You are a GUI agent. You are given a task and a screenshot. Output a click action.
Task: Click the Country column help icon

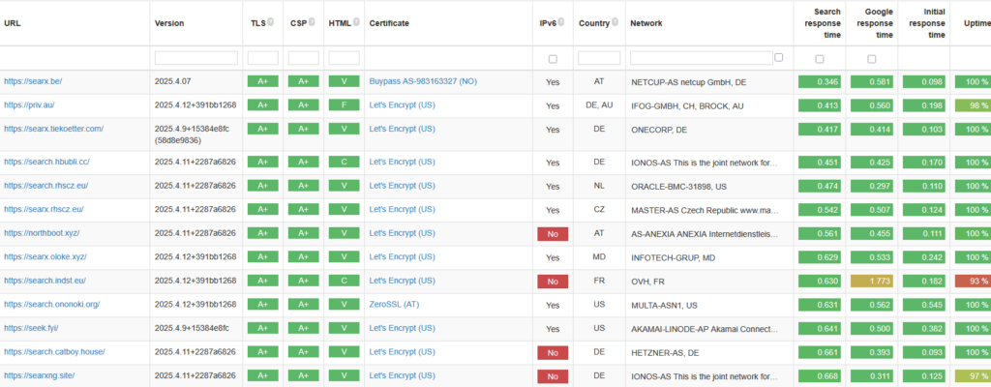(x=616, y=22)
